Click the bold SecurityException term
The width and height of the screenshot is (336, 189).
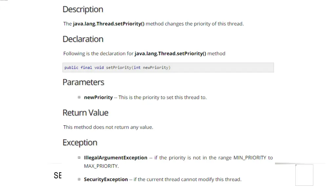(x=106, y=179)
